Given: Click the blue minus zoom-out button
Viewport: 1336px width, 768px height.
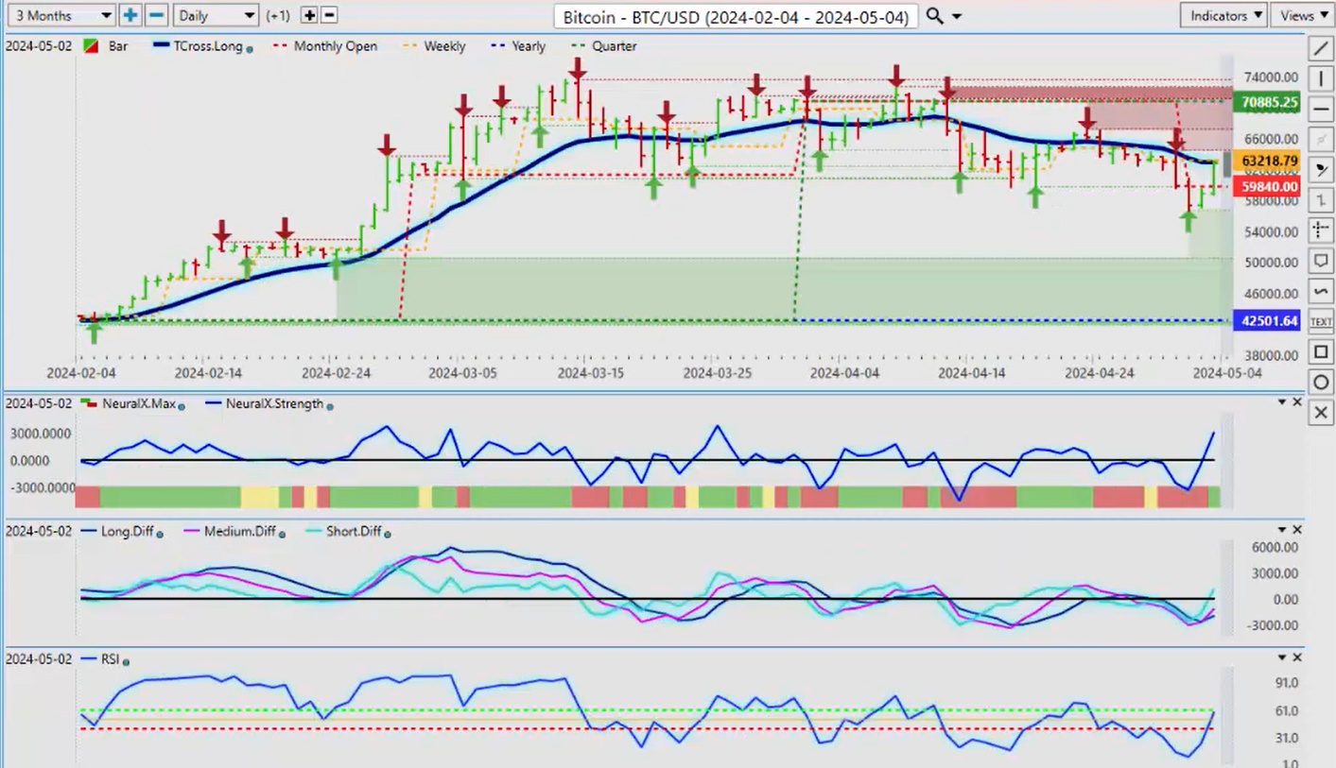Looking at the screenshot, I should point(157,15).
